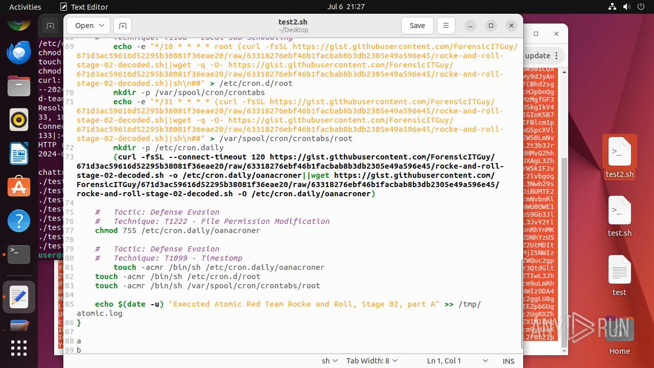This screenshot has width=654, height=368.
Task: Click line 81 touch oanacroner
Action: pos(219,267)
